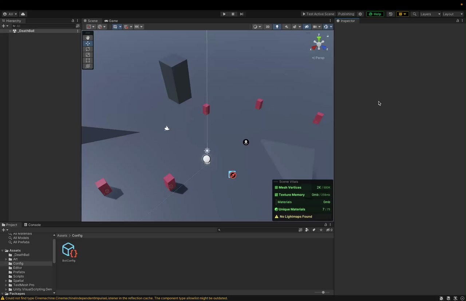Open the Layers dropdown
The height and width of the screenshot is (301, 466).
point(430,14)
